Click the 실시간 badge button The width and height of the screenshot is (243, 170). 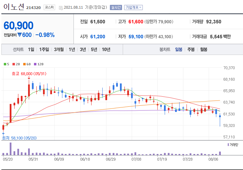click(116, 7)
